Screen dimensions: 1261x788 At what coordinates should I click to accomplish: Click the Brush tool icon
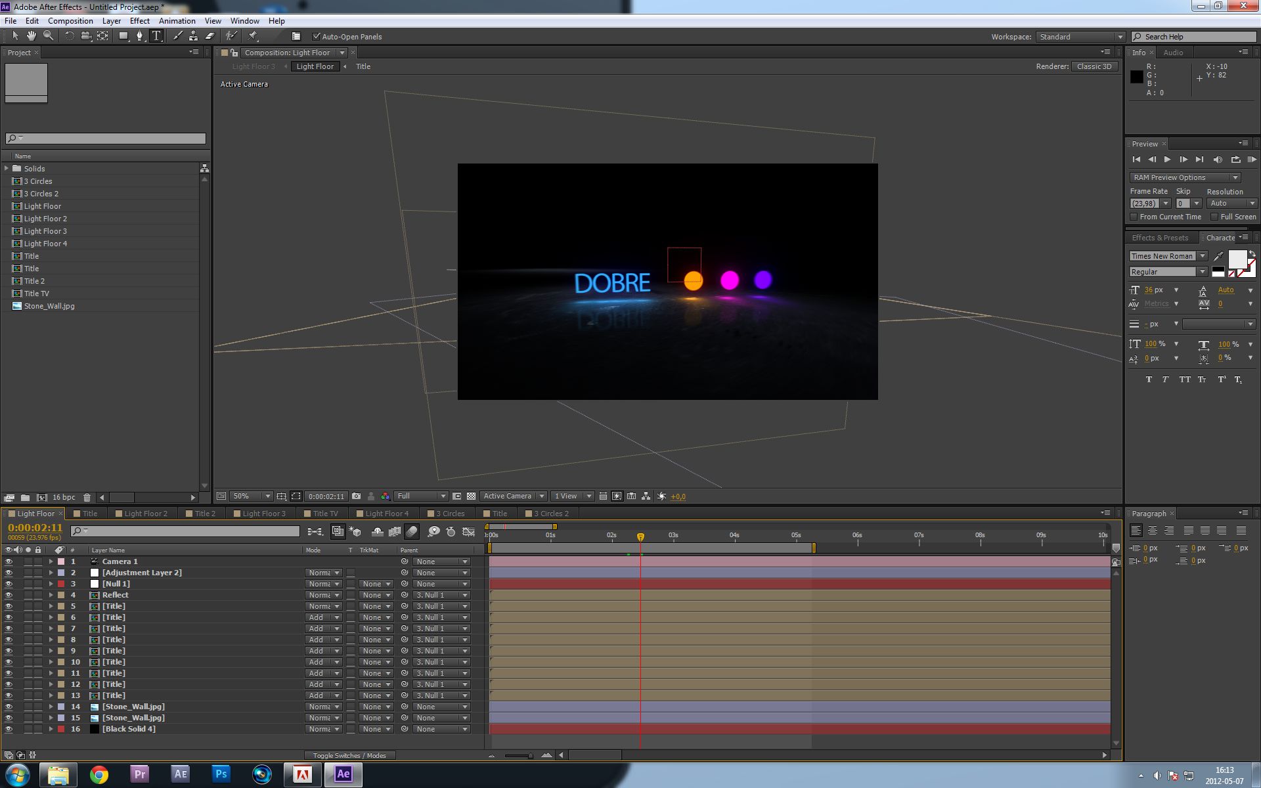[177, 36]
